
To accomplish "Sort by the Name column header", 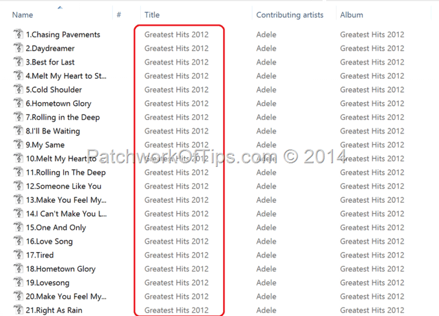I will tap(23, 15).
